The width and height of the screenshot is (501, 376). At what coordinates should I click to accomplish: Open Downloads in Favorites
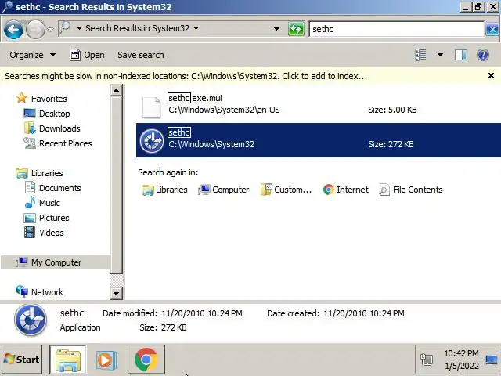pyautogui.click(x=59, y=128)
